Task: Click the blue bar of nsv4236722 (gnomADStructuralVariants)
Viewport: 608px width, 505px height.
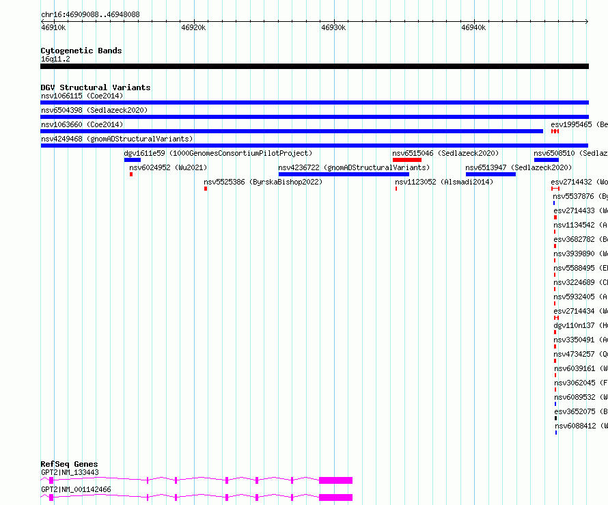Action: 344,174
